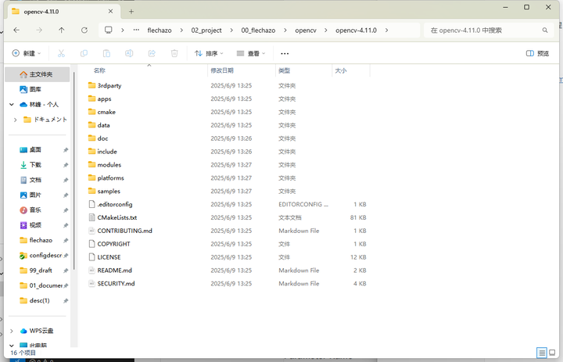Refresh the current folder view

pyautogui.click(x=84, y=30)
